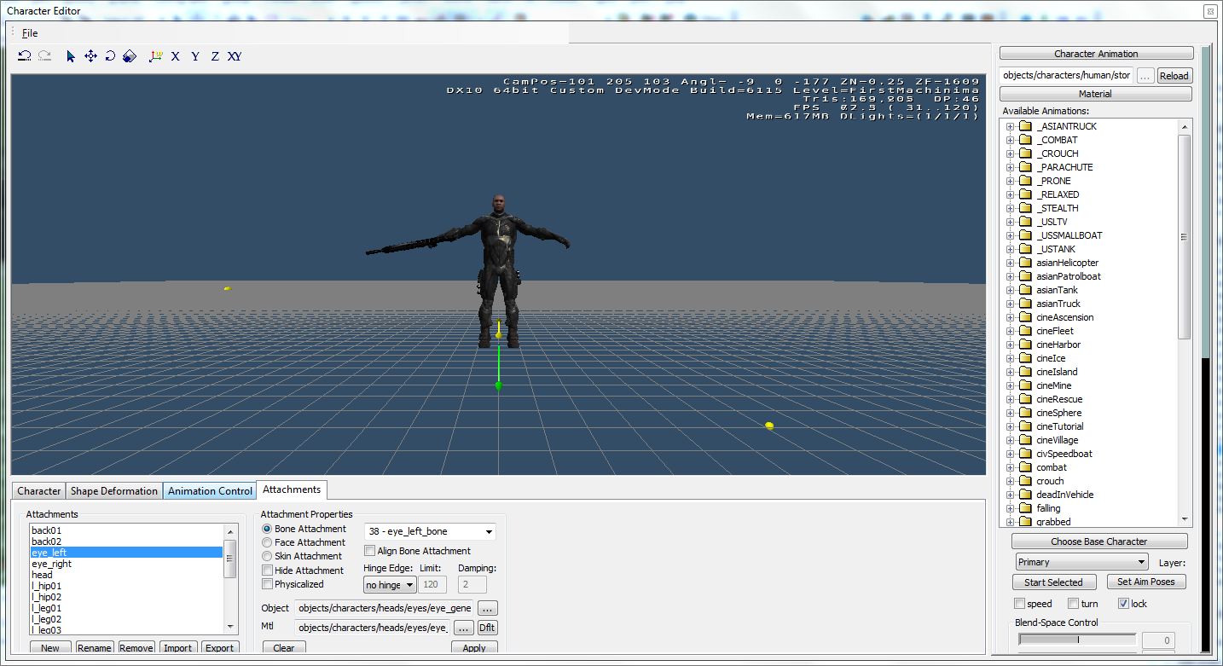This screenshot has width=1223, height=666.
Task: Expand the _COMBAT animations folder
Action: 1011,139
